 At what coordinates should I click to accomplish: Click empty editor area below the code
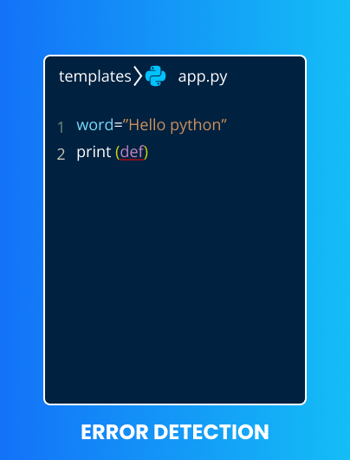[x=175, y=279]
